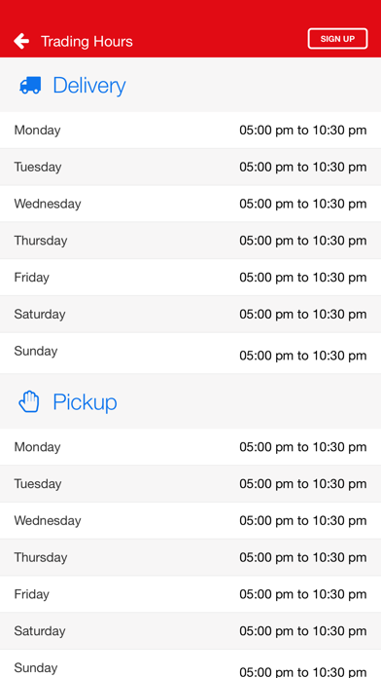Image resolution: width=381 pixels, height=678 pixels.
Task: Tap the SIGN UP button
Action: pos(337,39)
